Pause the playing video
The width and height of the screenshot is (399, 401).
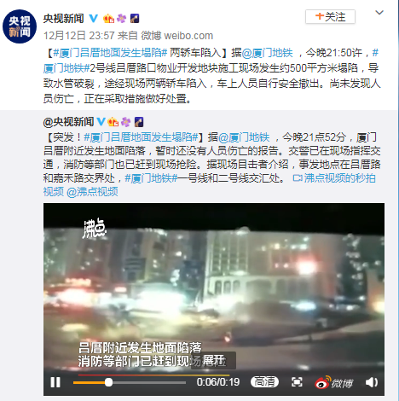click(x=55, y=382)
